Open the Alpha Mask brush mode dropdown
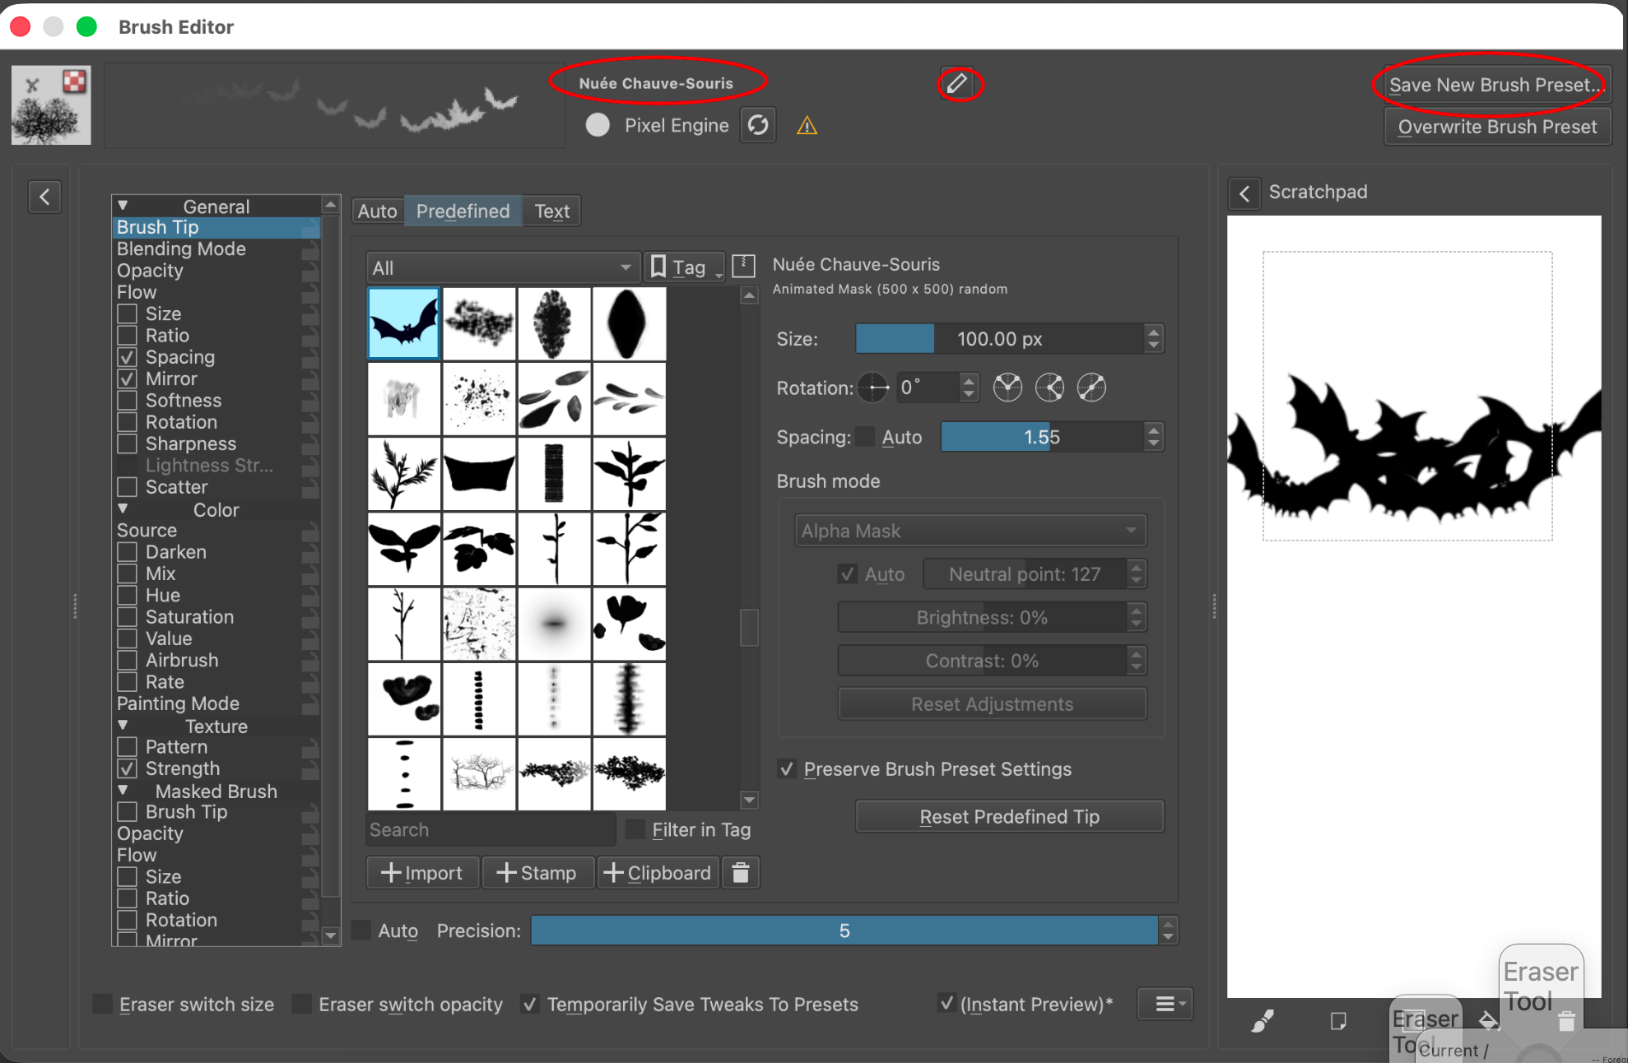1628x1063 pixels. pyautogui.click(x=970, y=531)
